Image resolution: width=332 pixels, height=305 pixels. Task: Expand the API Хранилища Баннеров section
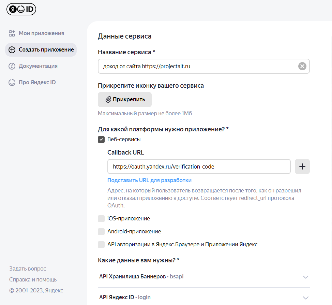(306, 277)
